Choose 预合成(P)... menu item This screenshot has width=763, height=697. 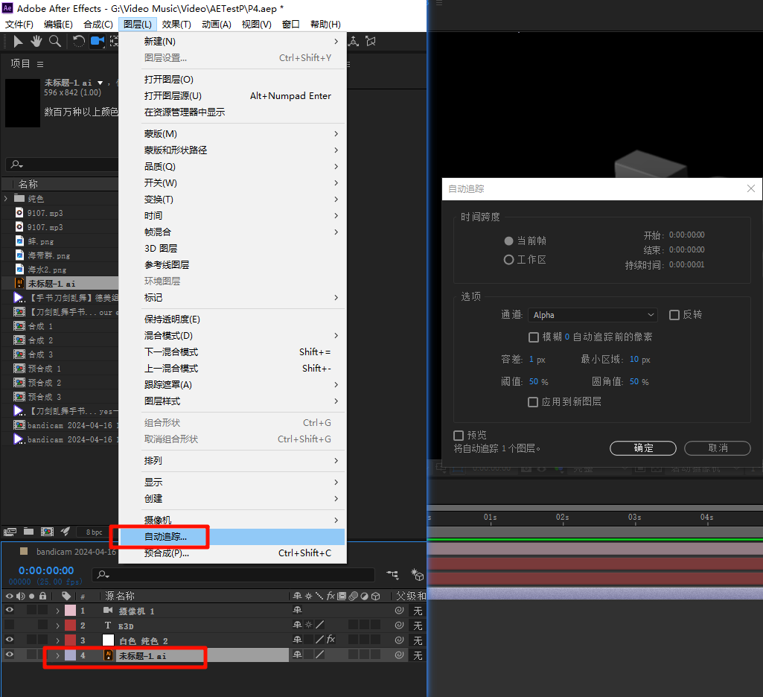(x=232, y=553)
